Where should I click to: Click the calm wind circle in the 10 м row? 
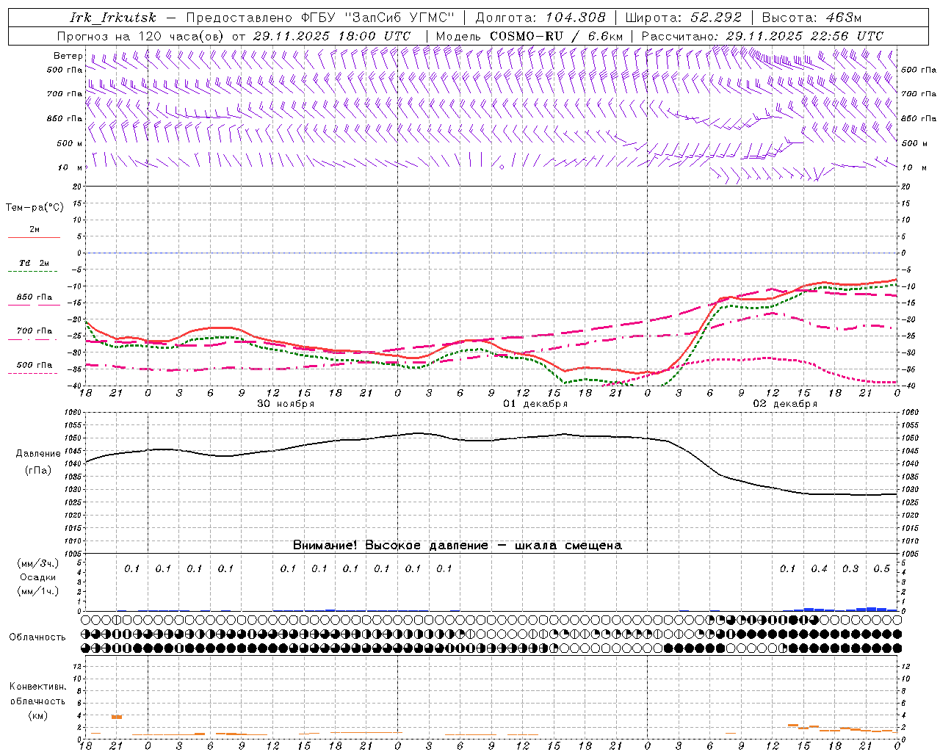502,167
